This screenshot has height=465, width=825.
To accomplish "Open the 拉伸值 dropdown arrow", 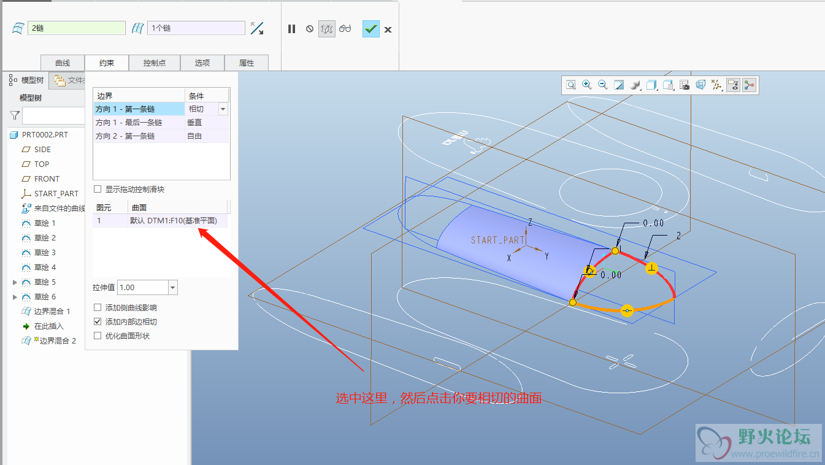I will (x=172, y=287).
